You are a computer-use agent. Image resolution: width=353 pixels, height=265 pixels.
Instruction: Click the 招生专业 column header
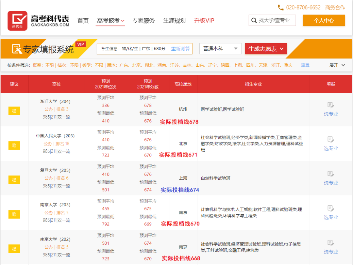[x=253, y=84]
